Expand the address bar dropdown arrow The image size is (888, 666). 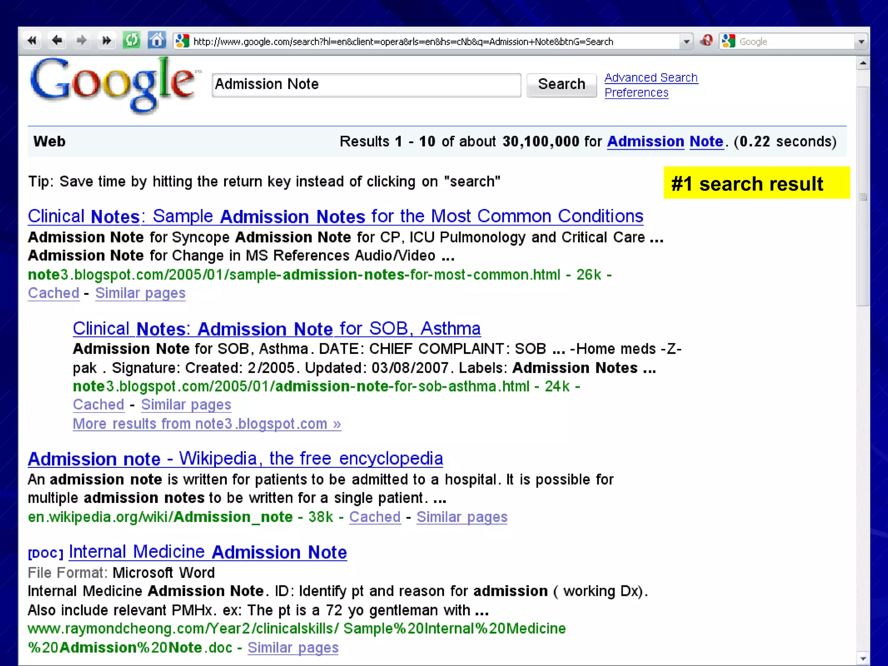[x=686, y=42]
